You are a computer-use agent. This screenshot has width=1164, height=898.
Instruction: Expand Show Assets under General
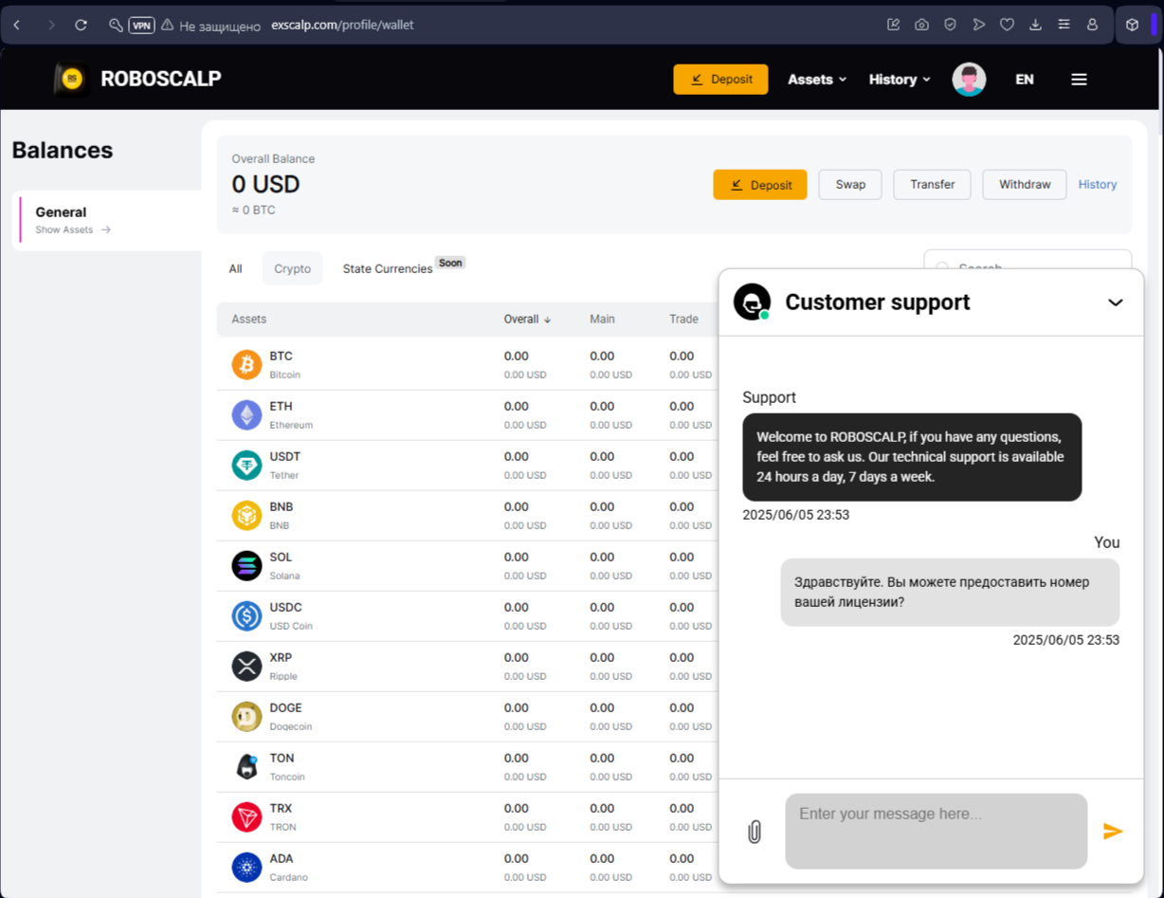point(73,229)
